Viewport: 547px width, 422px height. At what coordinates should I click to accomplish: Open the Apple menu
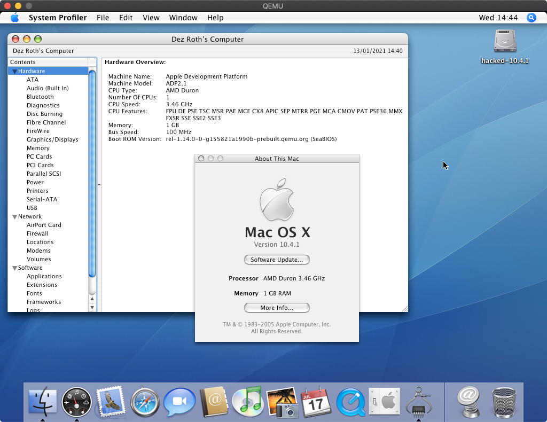14,18
